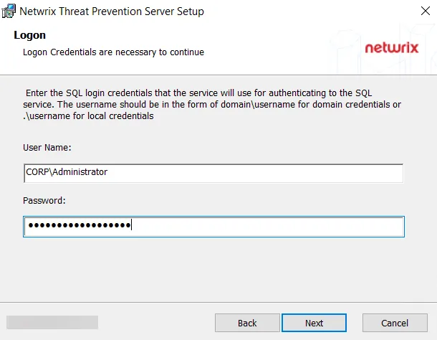This screenshot has width=437, height=340.
Task: Click the SQL login credentials instruction paragraph
Action: (212, 105)
